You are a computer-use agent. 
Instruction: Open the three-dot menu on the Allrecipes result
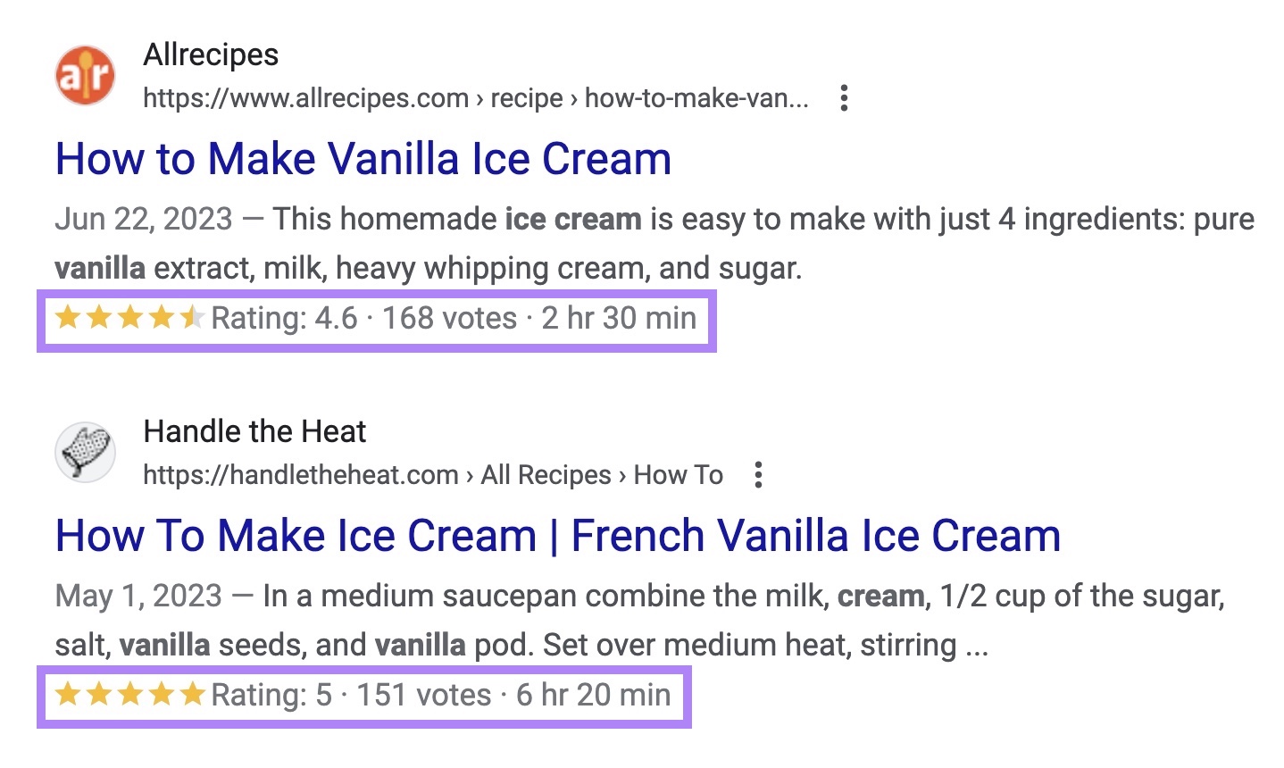click(x=844, y=98)
